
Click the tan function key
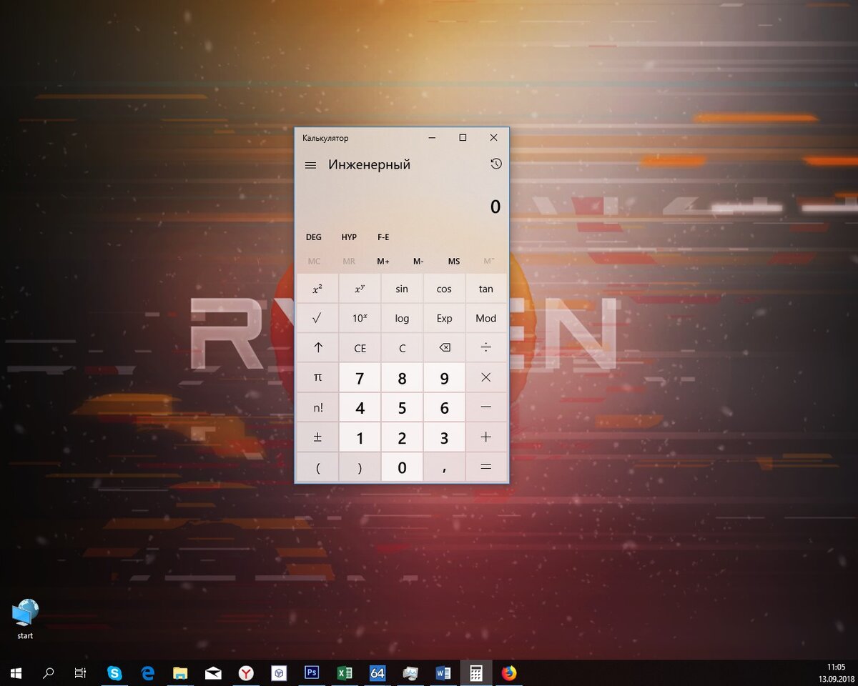point(486,289)
